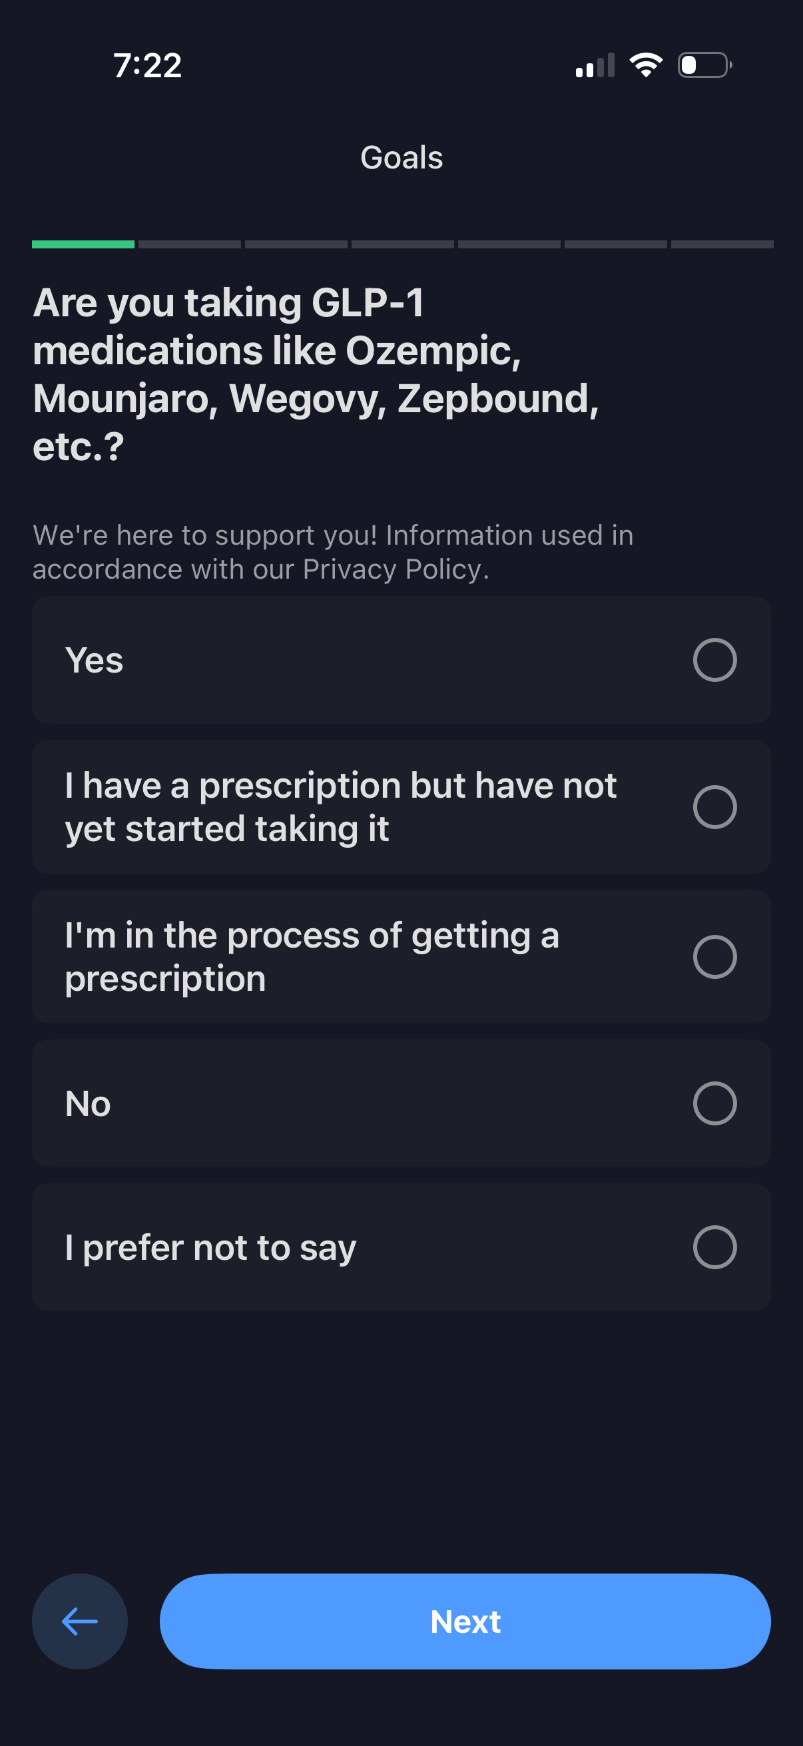803x1746 pixels.
Task: Tap 'I prefer not to say' text
Action: coord(210,1247)
